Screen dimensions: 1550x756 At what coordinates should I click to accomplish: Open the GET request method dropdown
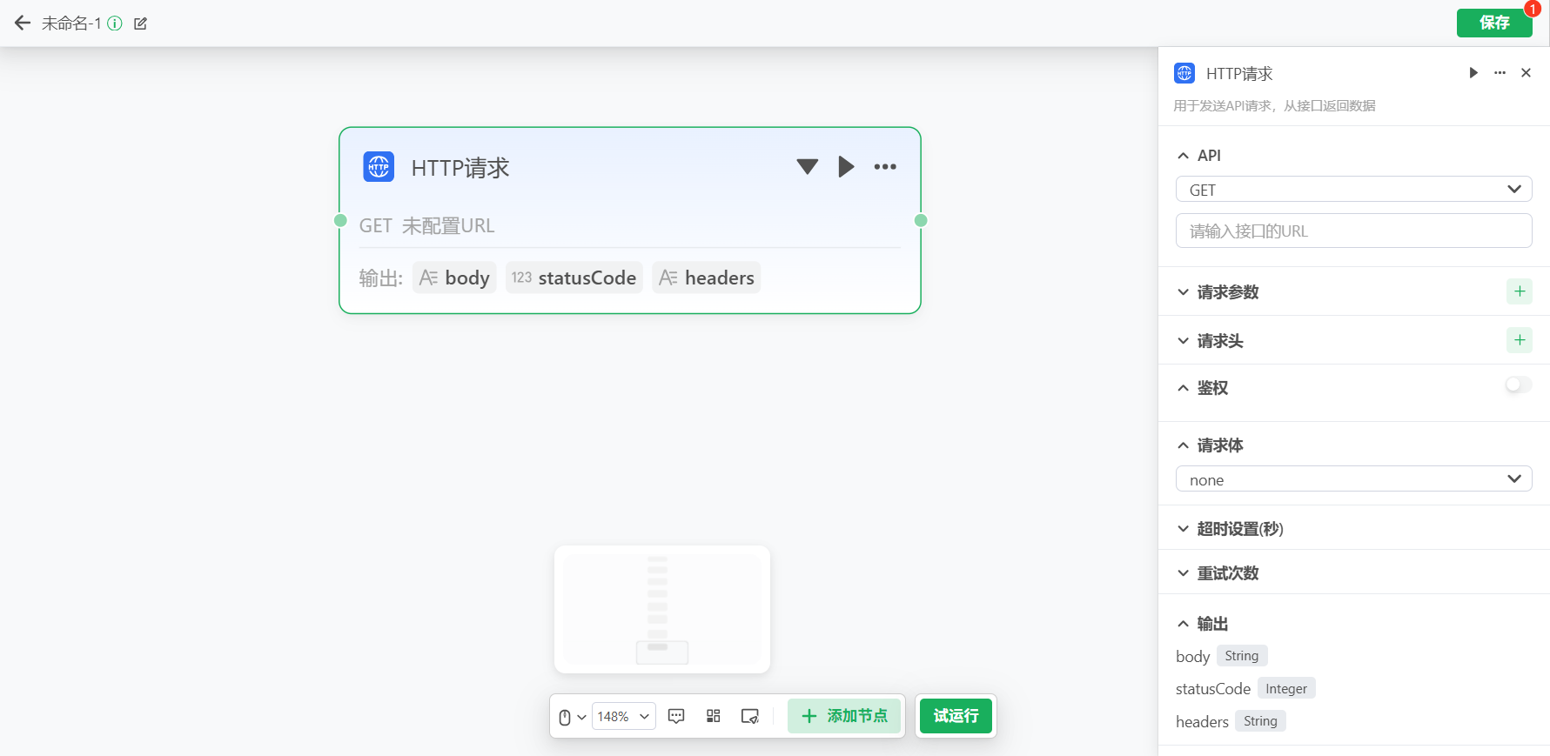(x=1353, y=190)
